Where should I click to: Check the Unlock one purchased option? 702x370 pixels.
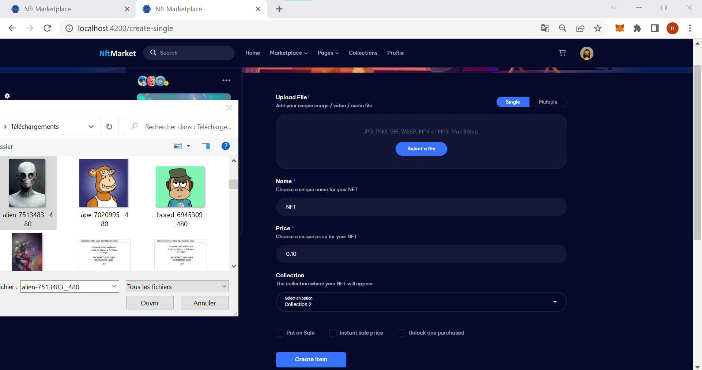tap(401, 333)
